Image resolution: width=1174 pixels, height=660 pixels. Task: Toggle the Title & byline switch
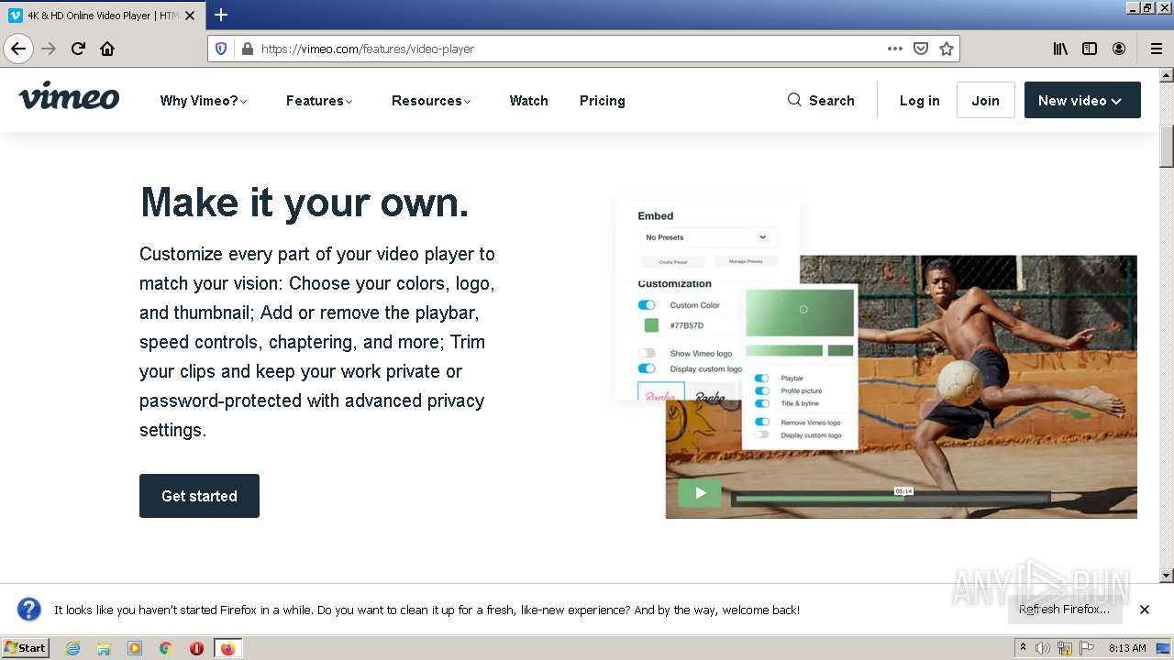(x=761, y=403)
